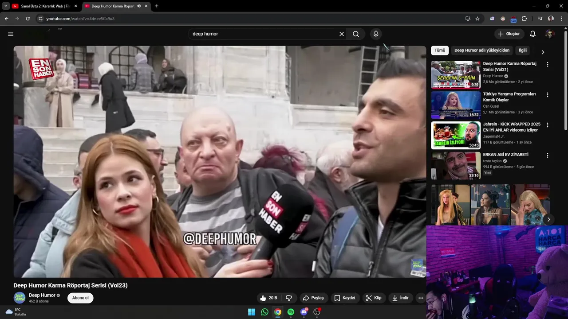This screenshot has height=319, width=568.
Task: View site information icon in address bar
Action: pyautogui.click(x=40, y=19)
